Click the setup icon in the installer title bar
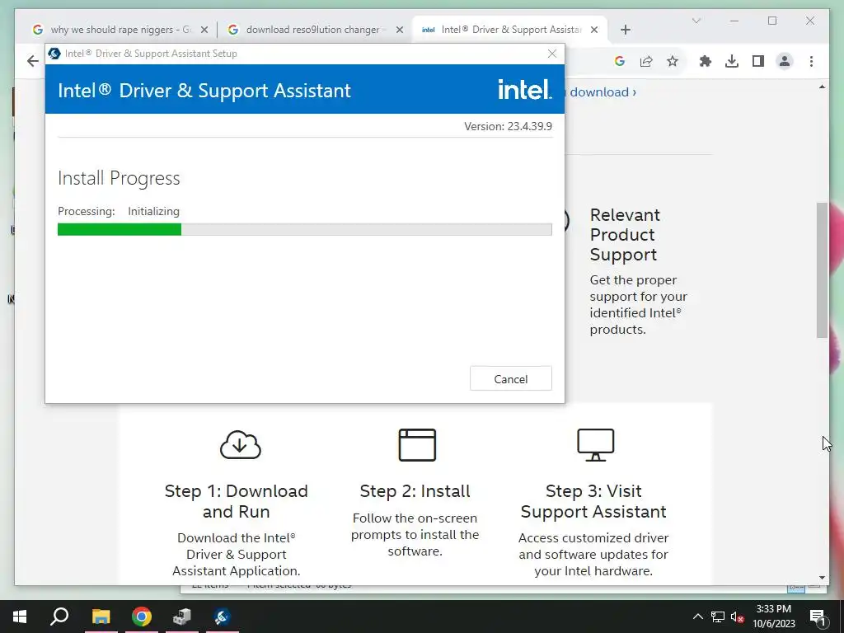The width and height of the screenshot is (844, 633). (54, 54)
